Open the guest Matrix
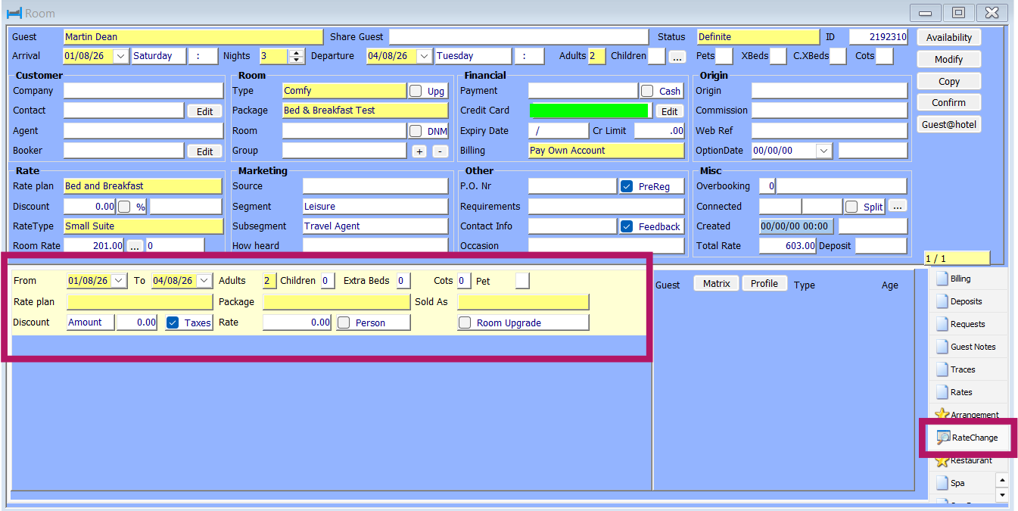Viewport: 1018px width, 511px height. pos(716,283)
